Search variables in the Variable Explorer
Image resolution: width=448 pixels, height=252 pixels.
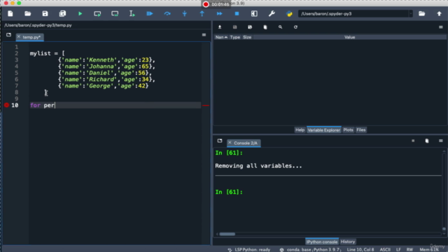280,27
